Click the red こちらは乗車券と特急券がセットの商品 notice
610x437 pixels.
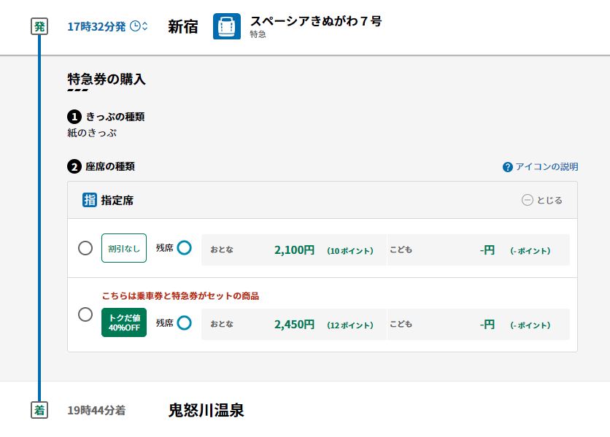click(180, 296)
